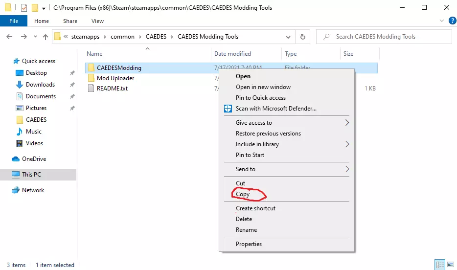Expand subfolders arrow after CAEDES breadcrumb
This screenshot has width=457, height=270.
point(172,37)
